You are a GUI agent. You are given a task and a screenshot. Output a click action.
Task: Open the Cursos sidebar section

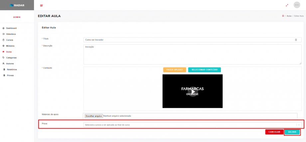tap(9, 40)
